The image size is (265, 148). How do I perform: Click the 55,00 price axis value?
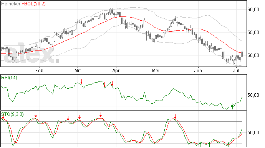253,33
